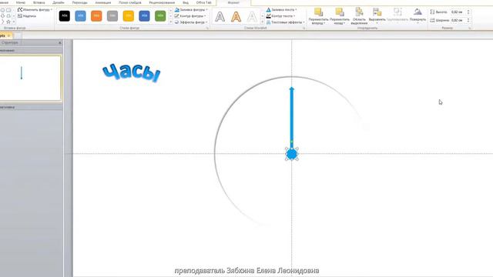The width and height of the screenshot is (493, 277).
Task: Open Заливка фигуры shape fill dropdown
Action: coord(191,10)
